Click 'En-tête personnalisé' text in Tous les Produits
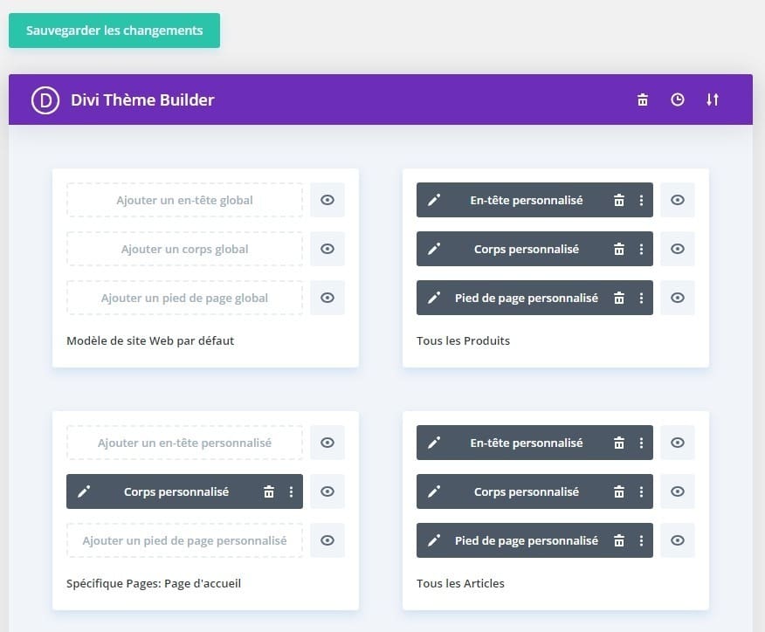The image size is (765, 632). coord(527,200)
